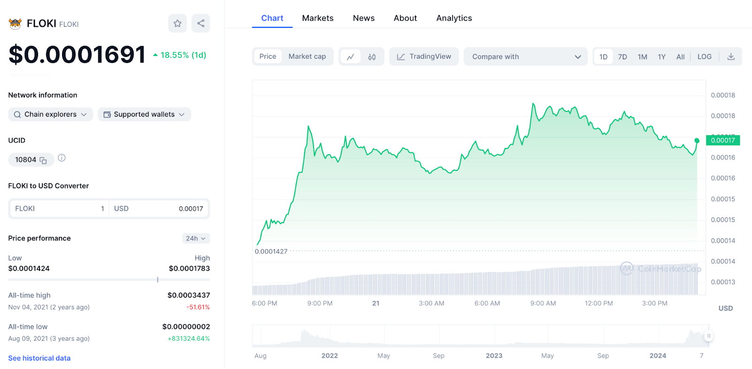Enable LOG scale on chart
The height and width of the screenshot is (369, 752).
(704, 57)
